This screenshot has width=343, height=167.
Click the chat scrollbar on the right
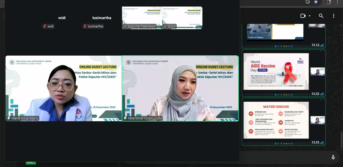(341, 140)
